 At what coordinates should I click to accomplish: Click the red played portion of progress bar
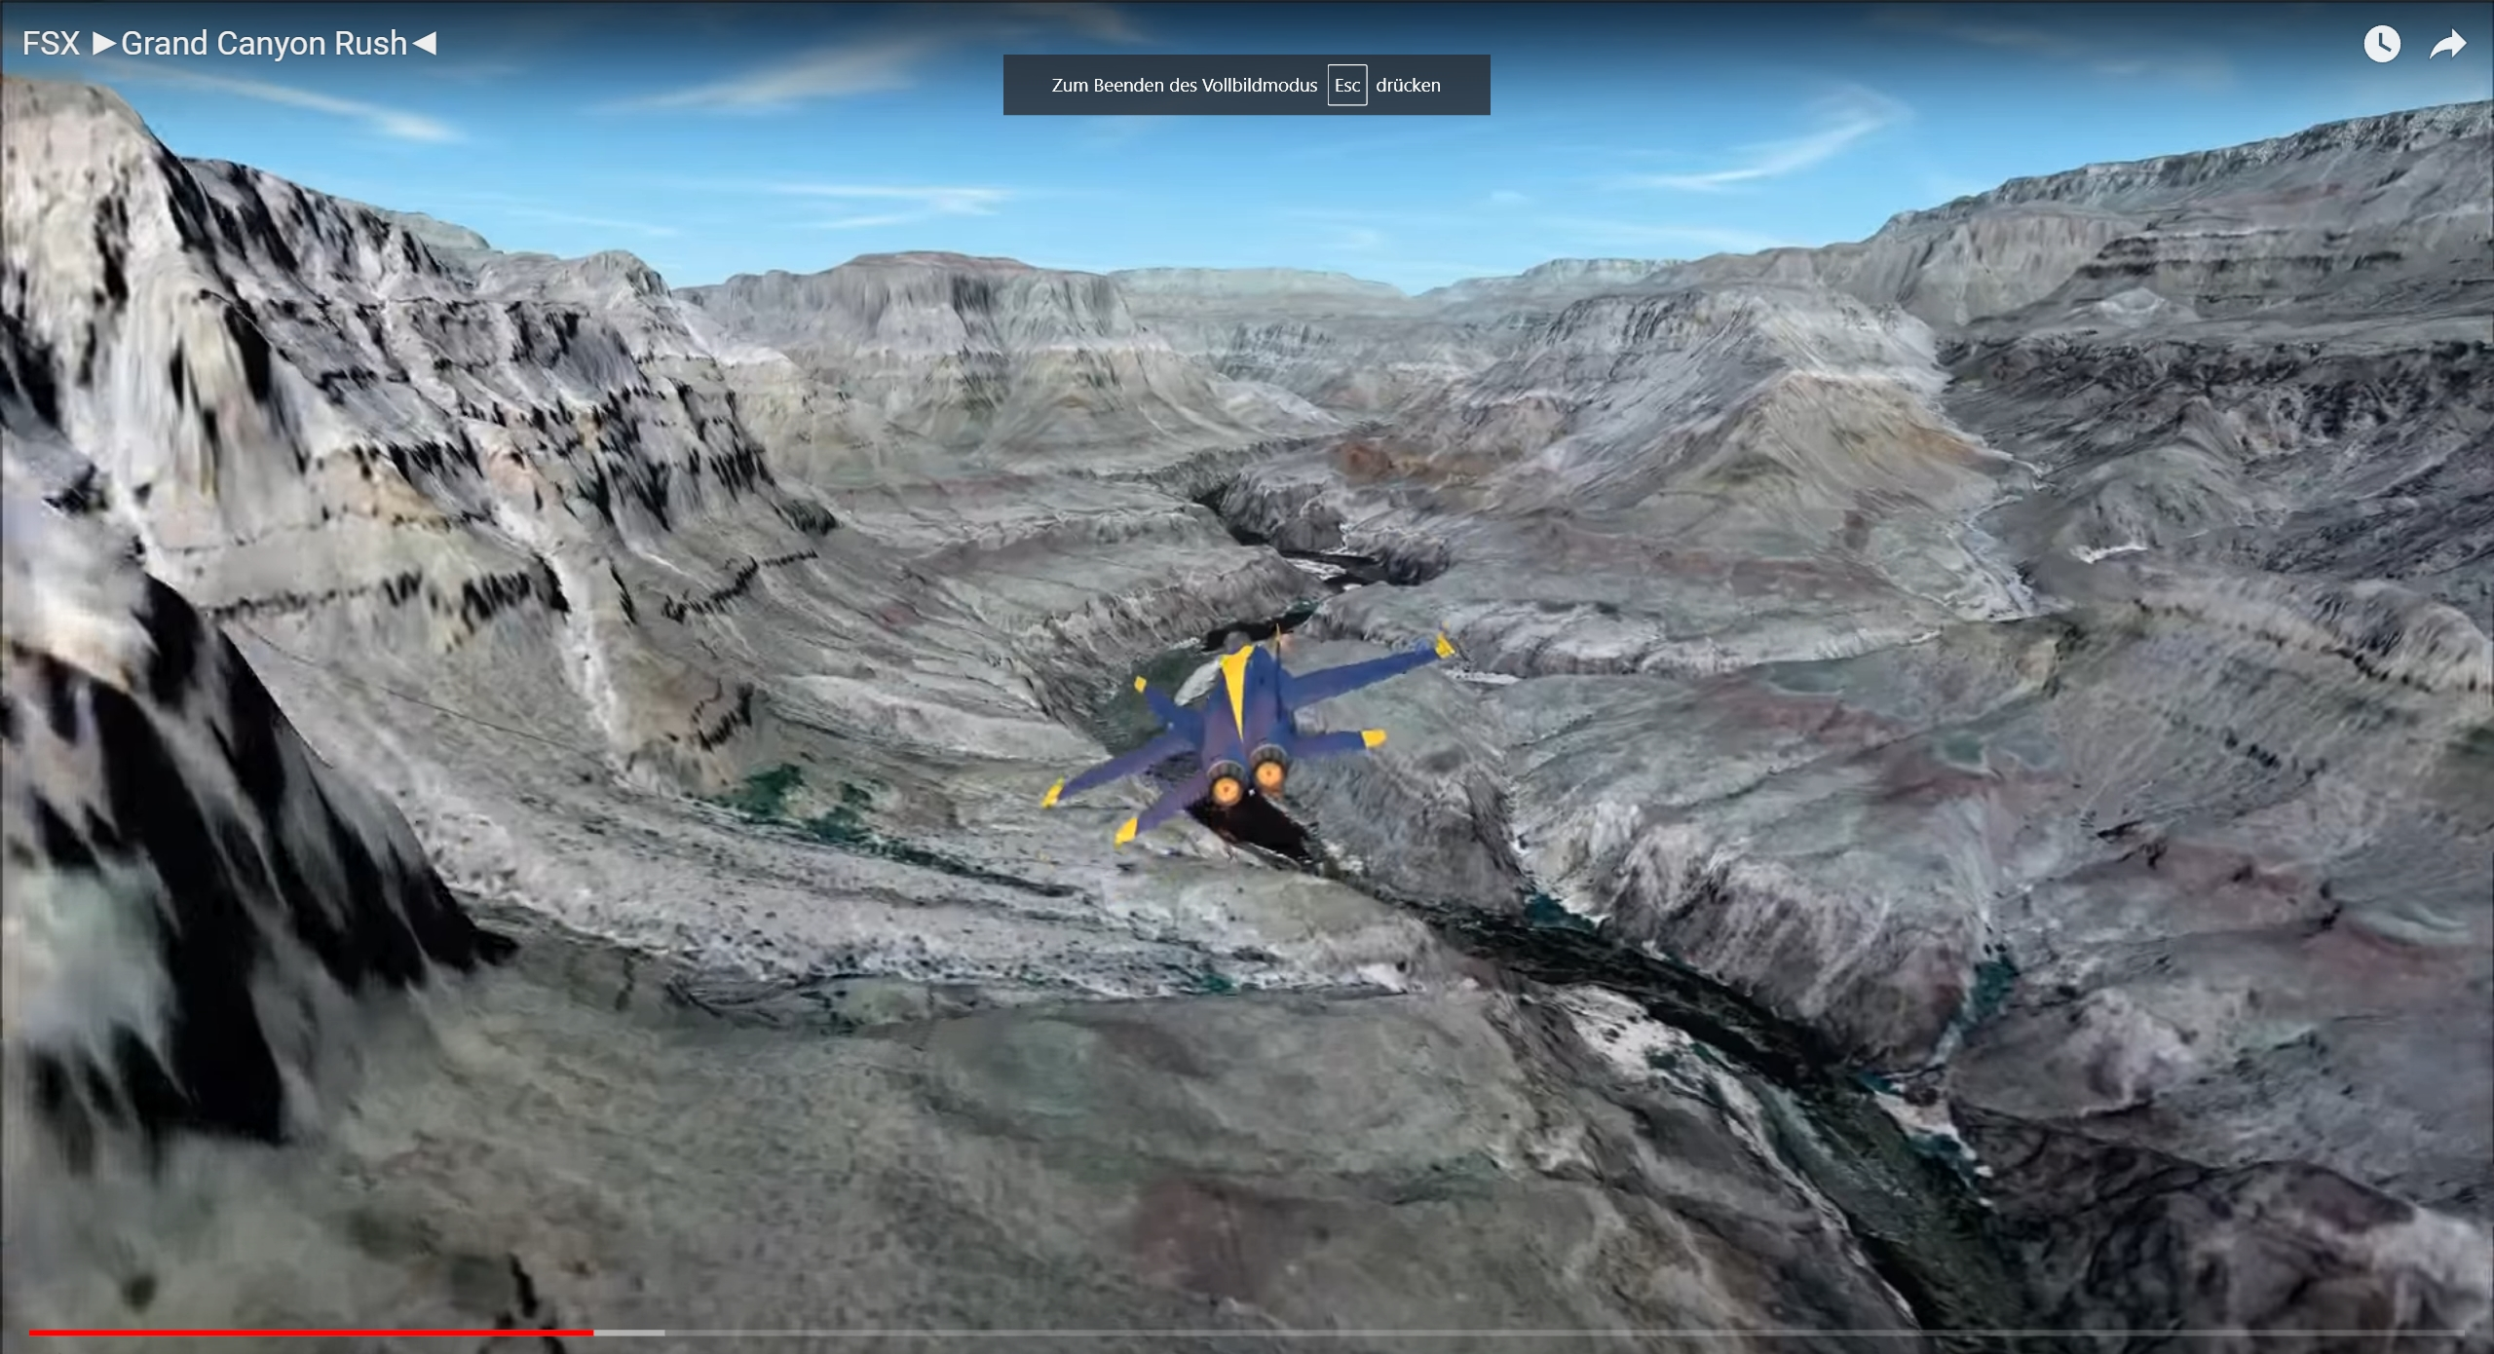tap(312, 1332)
